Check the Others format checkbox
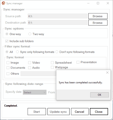 coord(8,74)
